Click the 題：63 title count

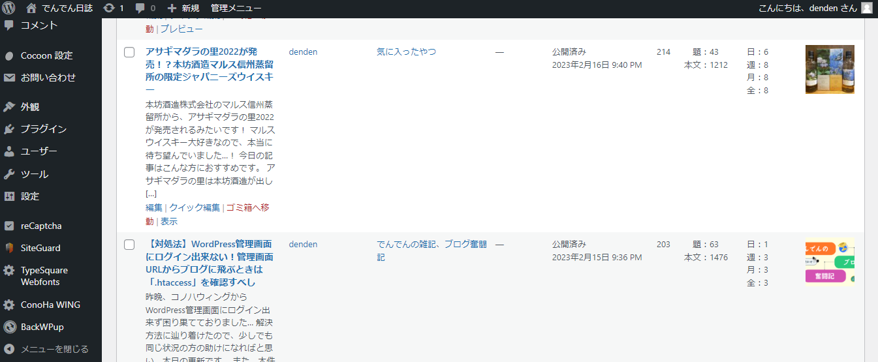point(705,244)
